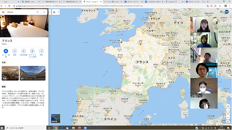Zoom in with the plus button
Image resolution: width=232 pixels, height=130 pixels.
228,114
